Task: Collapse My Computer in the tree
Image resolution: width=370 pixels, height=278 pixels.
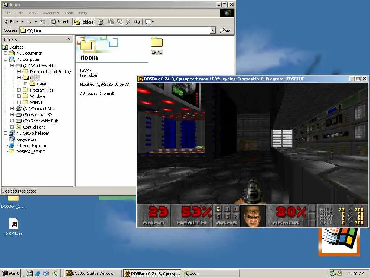Action: [x=5, y=59]
